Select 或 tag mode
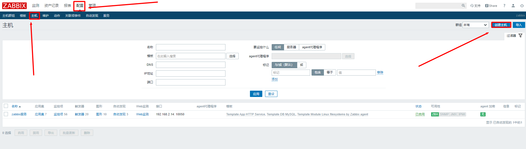526x149 pixels. pyautogui.click(x=302, y=65)
